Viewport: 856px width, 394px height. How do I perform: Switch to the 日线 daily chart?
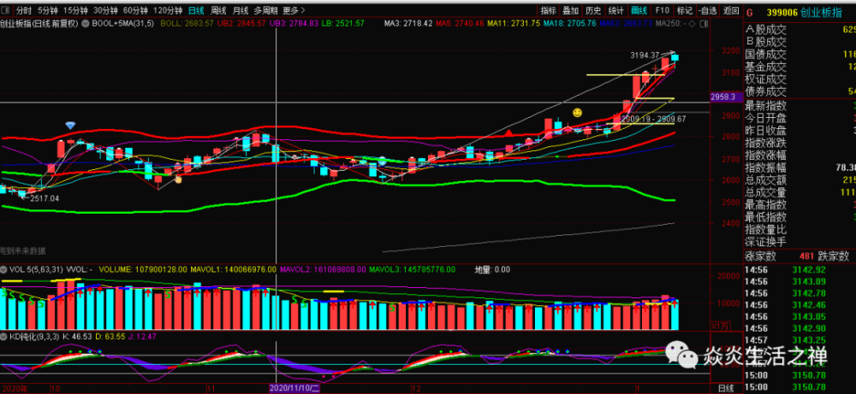tap(196, 11)
